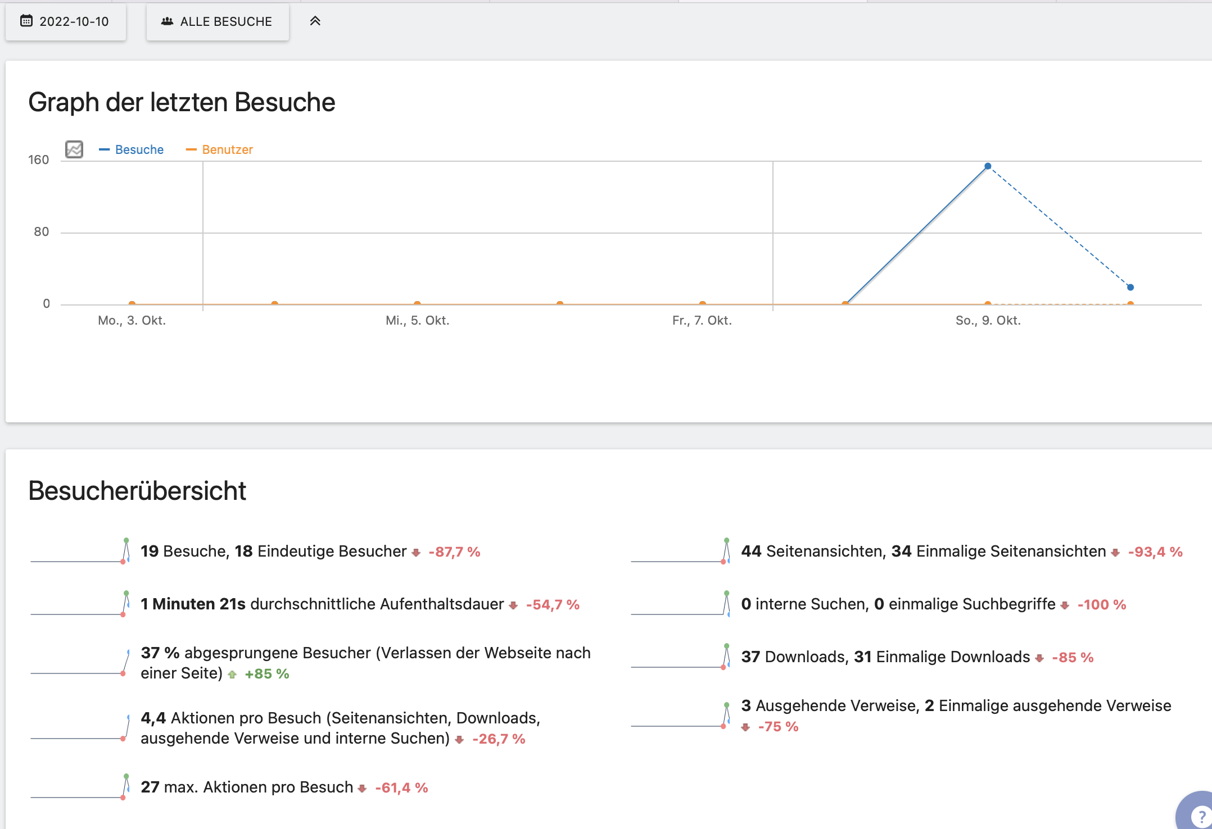The image size is (1212, 829).
Task: Click the Aufenthaltsdauer sparkline graph
Action: (80, 604)
